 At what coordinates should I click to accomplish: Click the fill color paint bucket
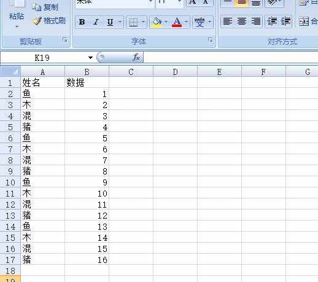(157, 22)
